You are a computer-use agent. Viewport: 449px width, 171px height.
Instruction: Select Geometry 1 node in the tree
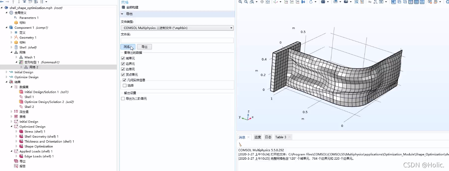28,37
